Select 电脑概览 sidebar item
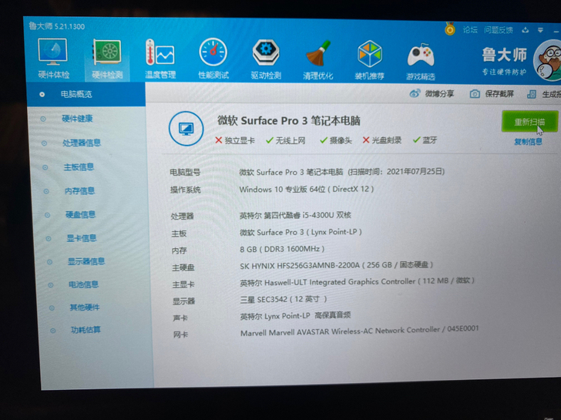 click(86, 95)
